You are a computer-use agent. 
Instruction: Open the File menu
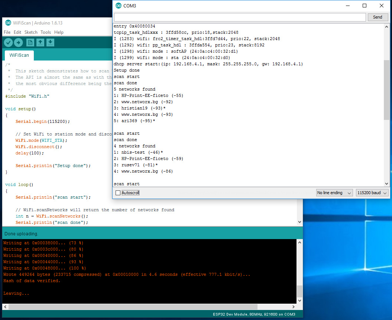[x=7, y=32]
